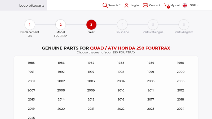Select year 1985
Image resolution: width=212 pixels, height=119 pixels.
coord(31,63)
